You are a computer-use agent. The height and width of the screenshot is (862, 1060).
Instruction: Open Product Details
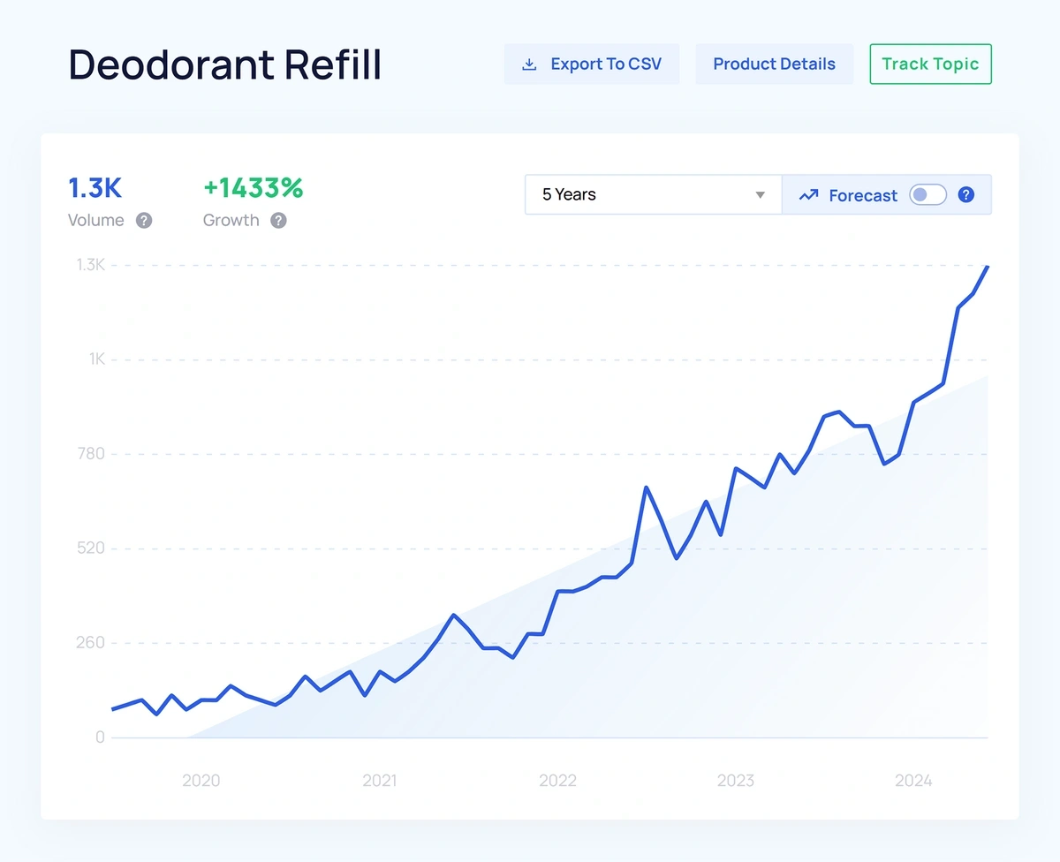pos(774,64)
